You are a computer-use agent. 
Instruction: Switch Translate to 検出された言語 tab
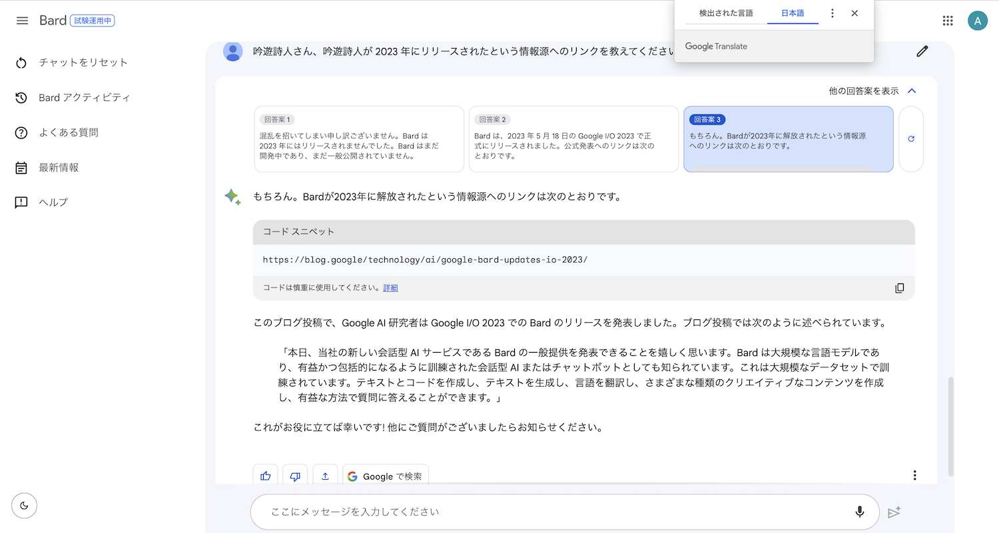coord(726,13)
